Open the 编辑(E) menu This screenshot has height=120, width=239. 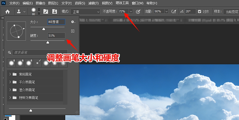tap(28, 3)
